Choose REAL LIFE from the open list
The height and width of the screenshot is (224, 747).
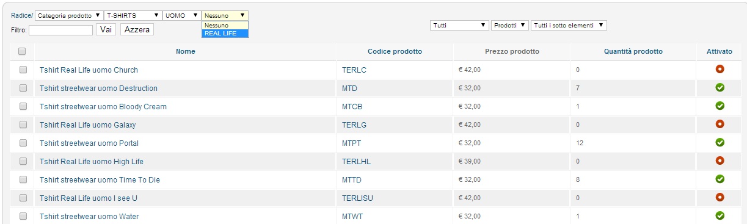pos(225,34)
